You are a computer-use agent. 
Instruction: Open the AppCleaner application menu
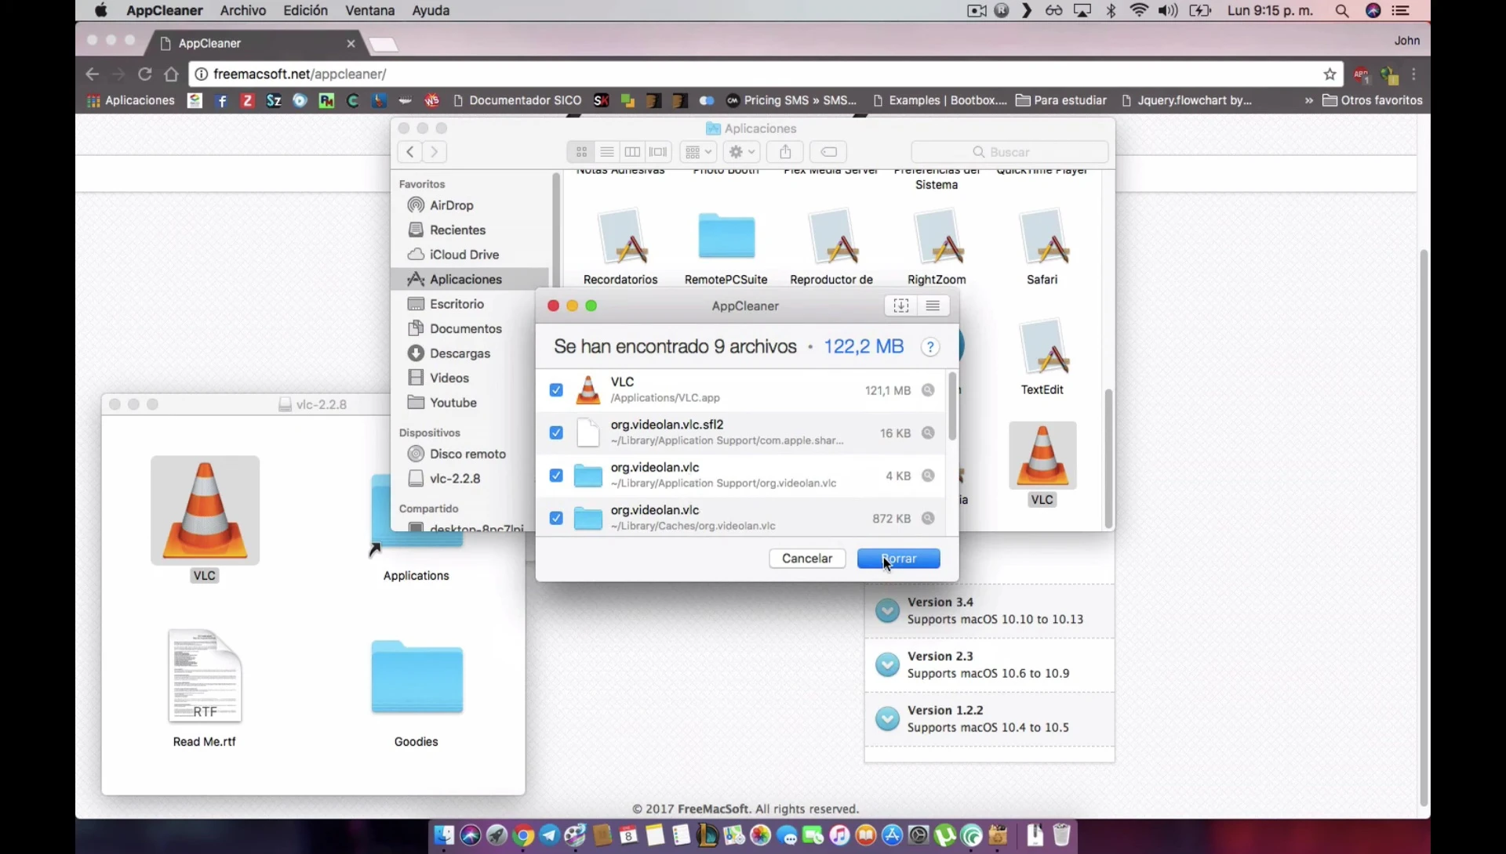tap(164, 10)
